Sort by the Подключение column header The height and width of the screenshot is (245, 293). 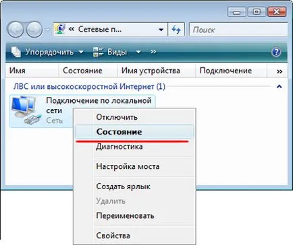(x=231, y=71)
